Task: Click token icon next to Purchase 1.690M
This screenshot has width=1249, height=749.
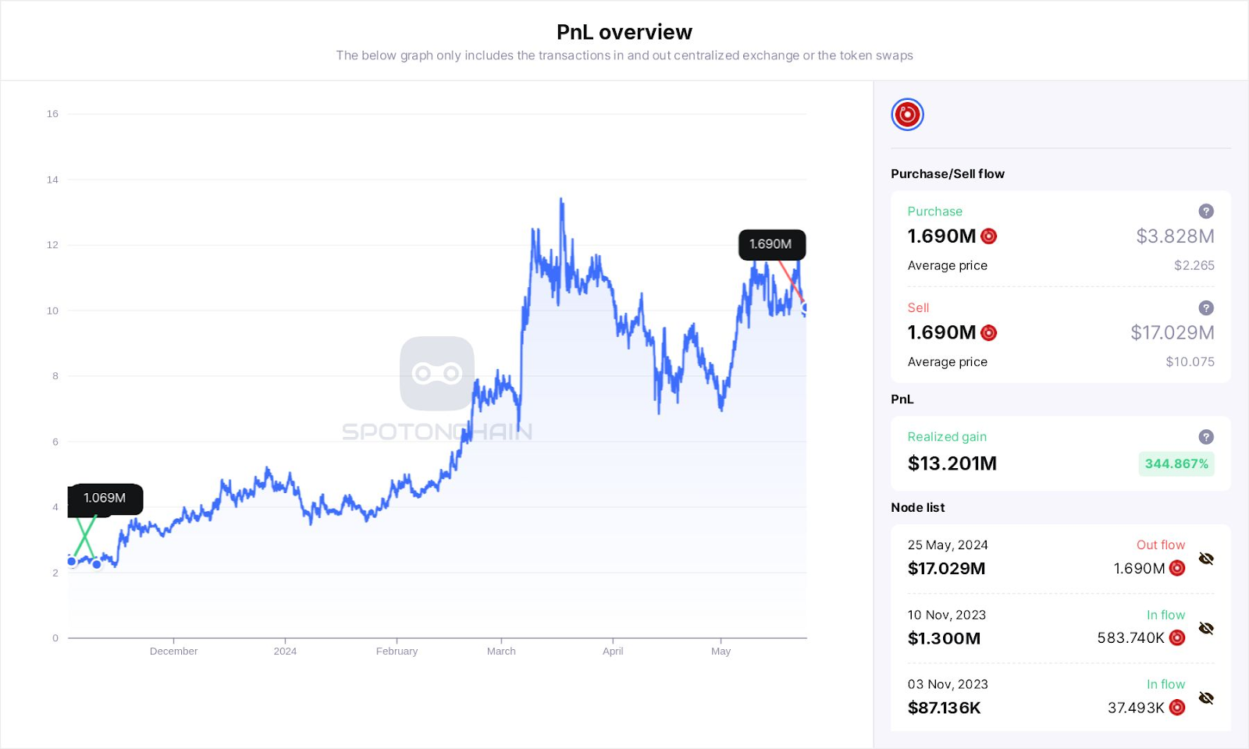Action: coord(988,236)
